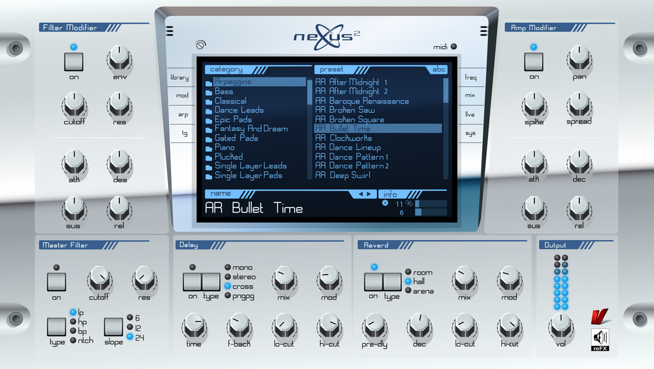Viewport: 654px width, 369px height.
Task: Click the Delay type button
Action: [x=209, y=281]
